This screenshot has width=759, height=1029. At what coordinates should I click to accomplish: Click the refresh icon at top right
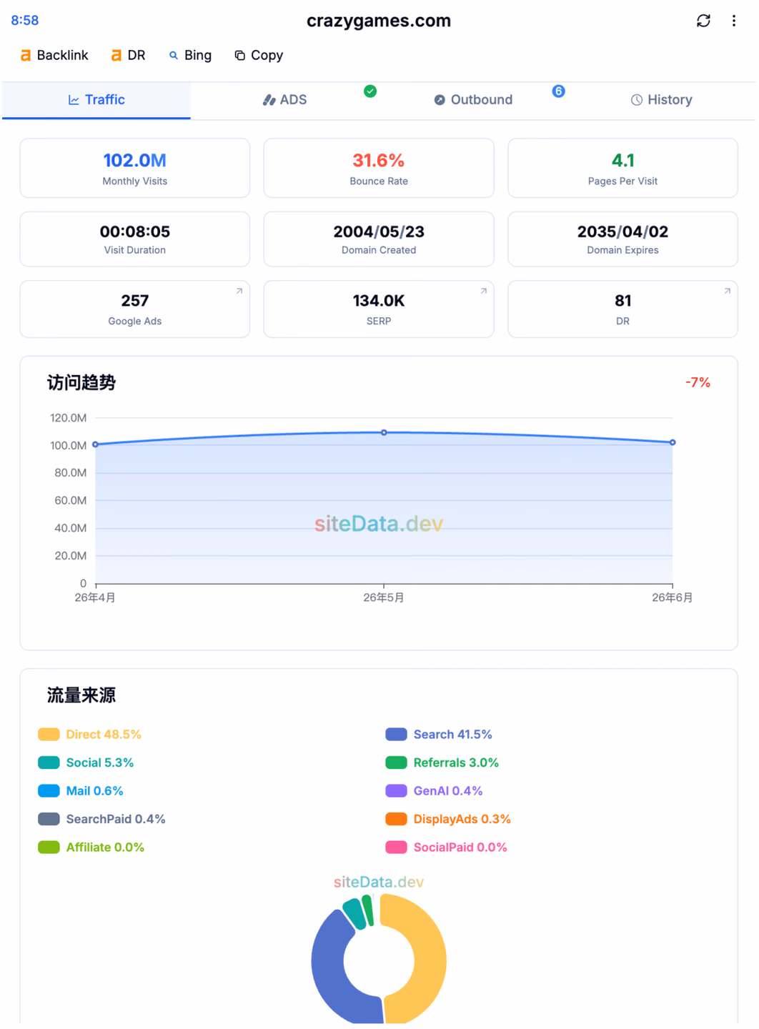(x=703, y=21)
